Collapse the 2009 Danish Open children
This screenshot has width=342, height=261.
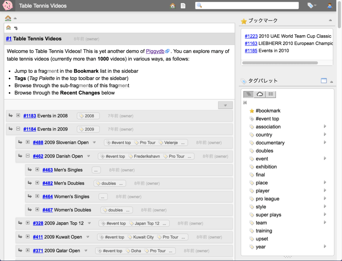pyautogui.click(x=28, y=156)
